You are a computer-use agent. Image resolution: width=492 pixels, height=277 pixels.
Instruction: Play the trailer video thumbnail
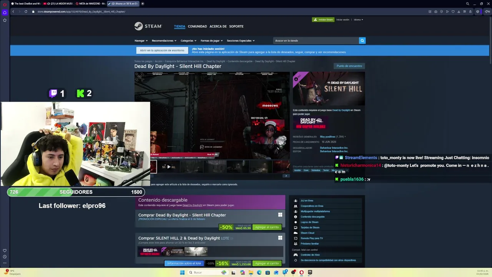pos(168,167)
